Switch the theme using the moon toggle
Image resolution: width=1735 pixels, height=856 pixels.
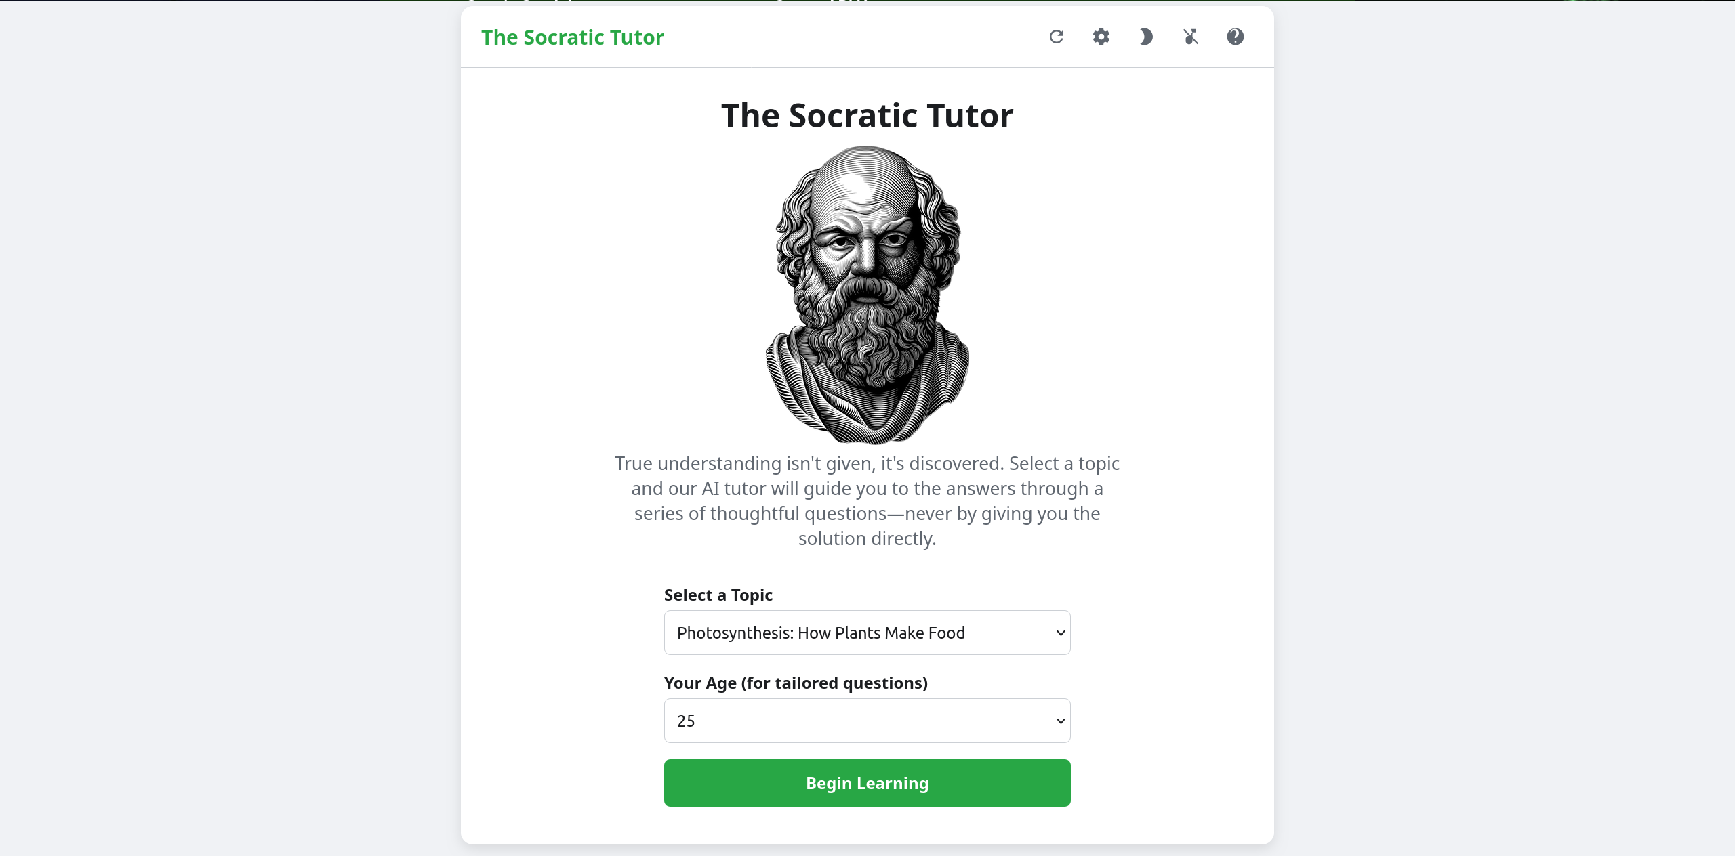pyautogui.click(x=1145, y=37)
